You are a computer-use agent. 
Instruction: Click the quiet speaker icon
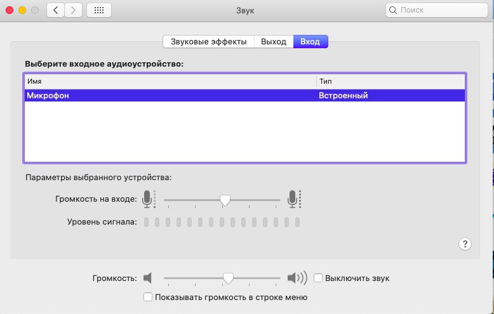coord(148,278)
